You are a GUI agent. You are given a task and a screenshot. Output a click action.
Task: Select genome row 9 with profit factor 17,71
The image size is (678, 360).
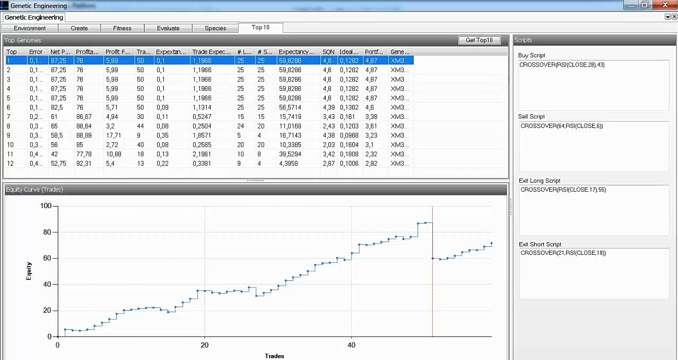coord(209,135)
